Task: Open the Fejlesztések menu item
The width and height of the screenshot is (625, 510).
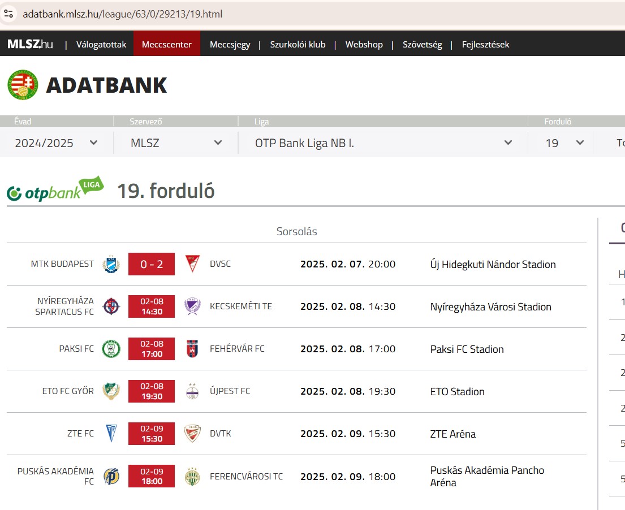Action: (485, 44)
